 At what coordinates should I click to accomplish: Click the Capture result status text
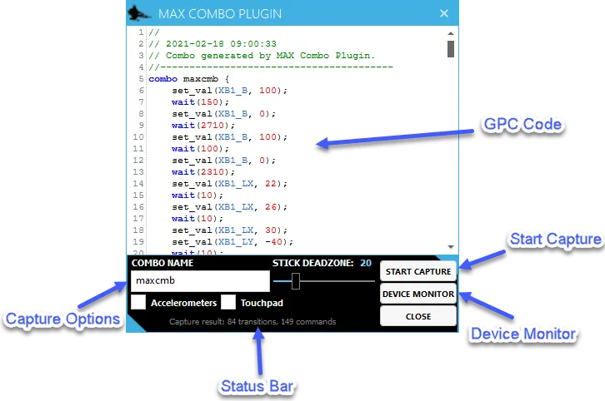click(252, 321)
